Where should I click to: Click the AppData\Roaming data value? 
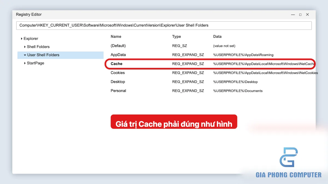(x=243, y=55)
